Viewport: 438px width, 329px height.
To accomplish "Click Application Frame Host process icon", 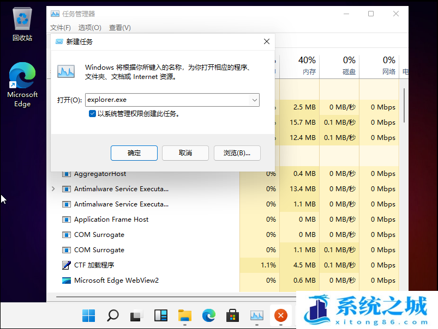I will click(66, 220).
